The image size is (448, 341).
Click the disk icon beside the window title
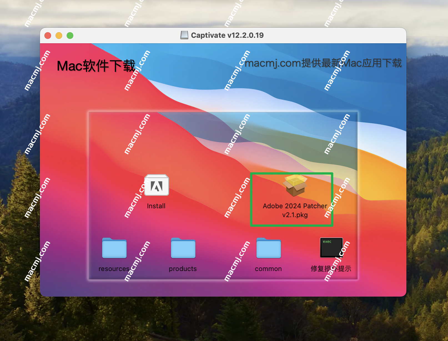click(x=184, y=35)
